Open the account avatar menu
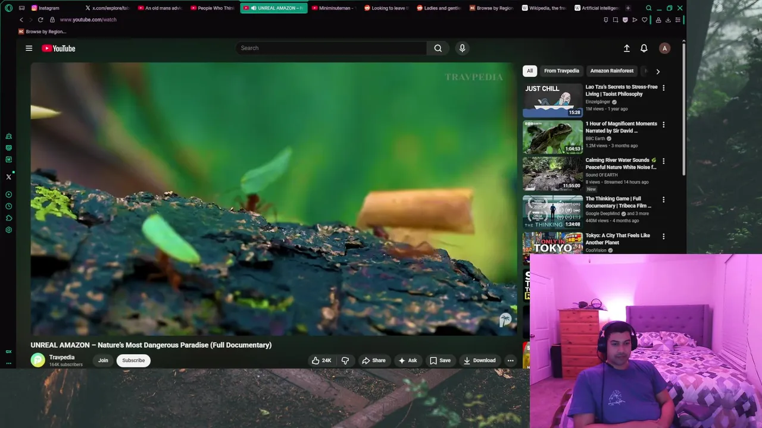 664,48
